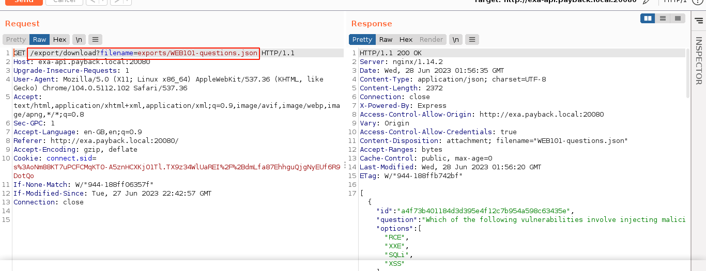
Task: Open the history forward dropdown arrow
Action: pyautogui.click(x=127, y=2)
